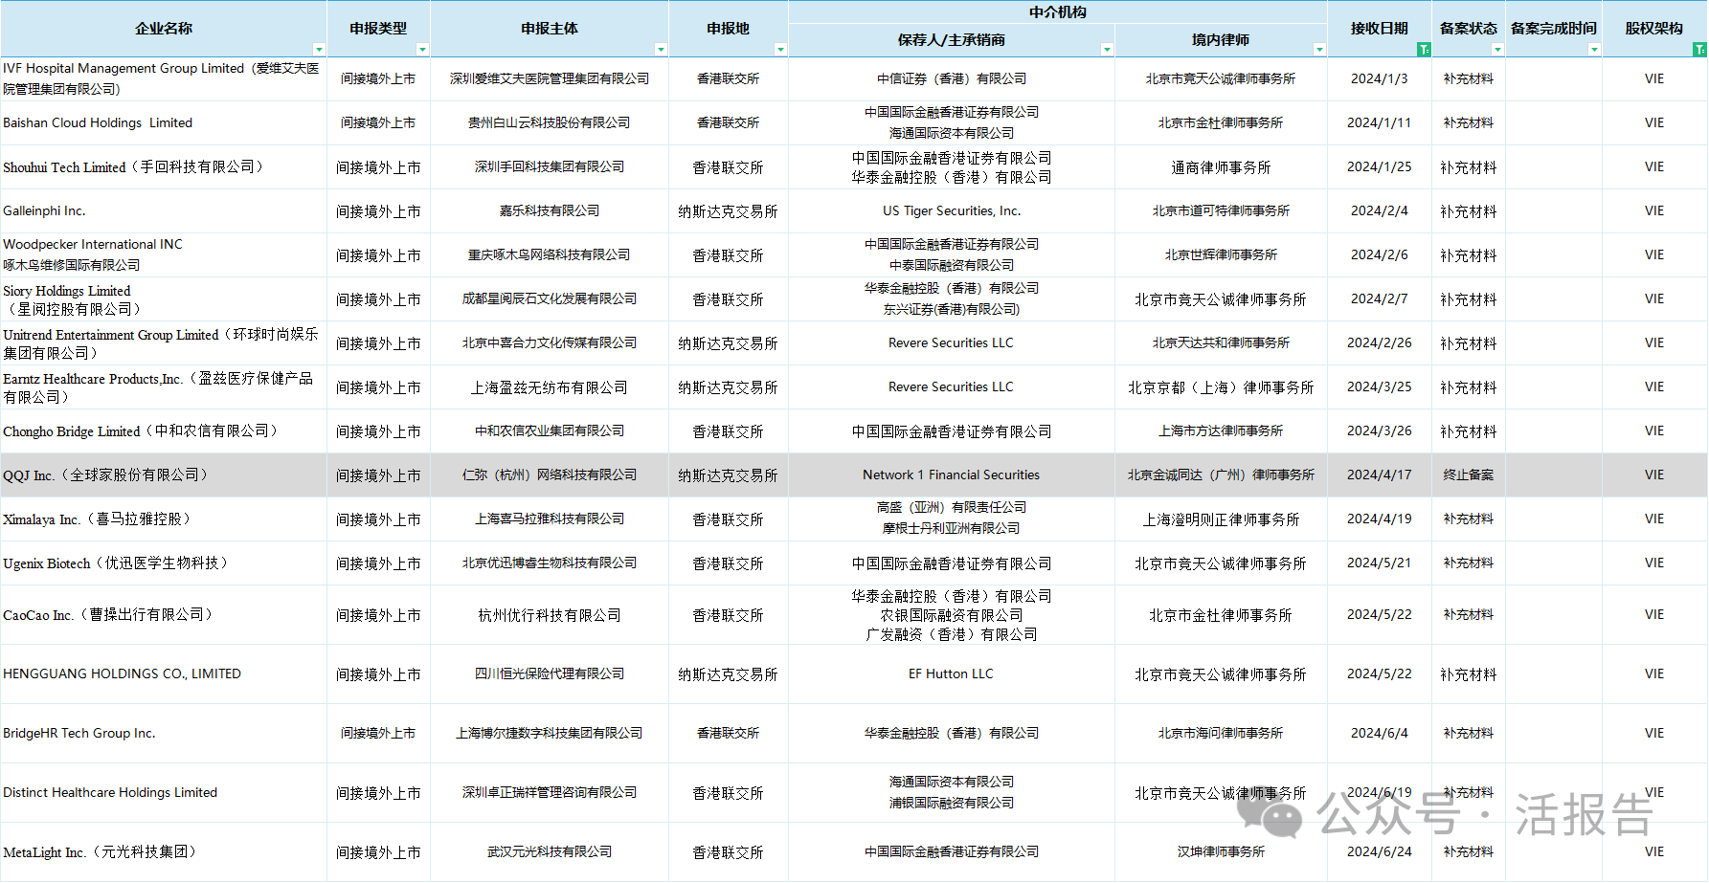Image resolution: width=1709 pixels, height=883 pixels.
Task: Select the Galleinphi Inc. cell
Action: coord(164,211)
